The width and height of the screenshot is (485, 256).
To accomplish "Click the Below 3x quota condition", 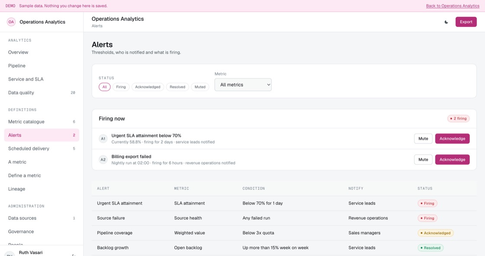I will [258, 233].
